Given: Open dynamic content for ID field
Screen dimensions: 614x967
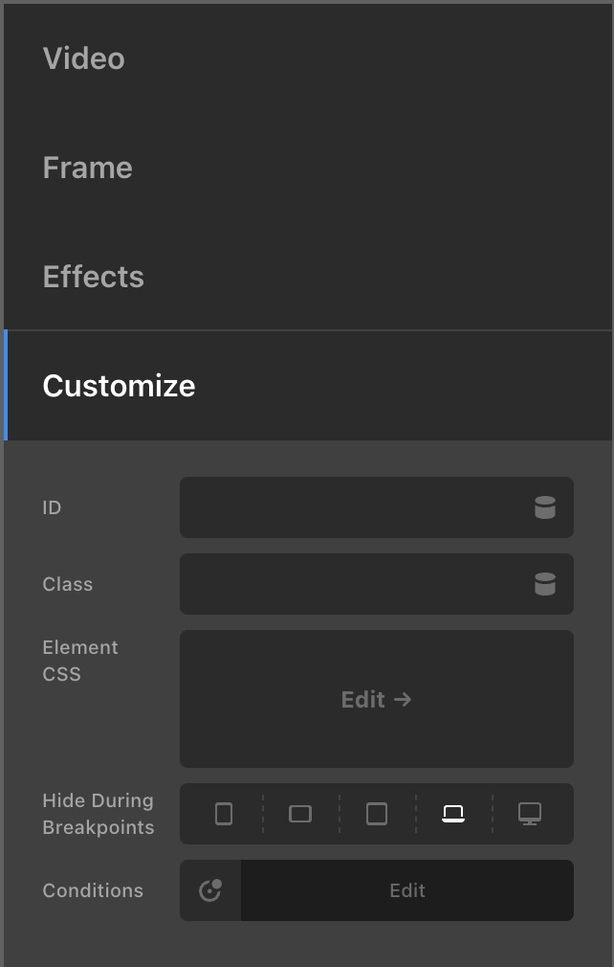Looking at the screenshot, I should [x=544, y=507].
